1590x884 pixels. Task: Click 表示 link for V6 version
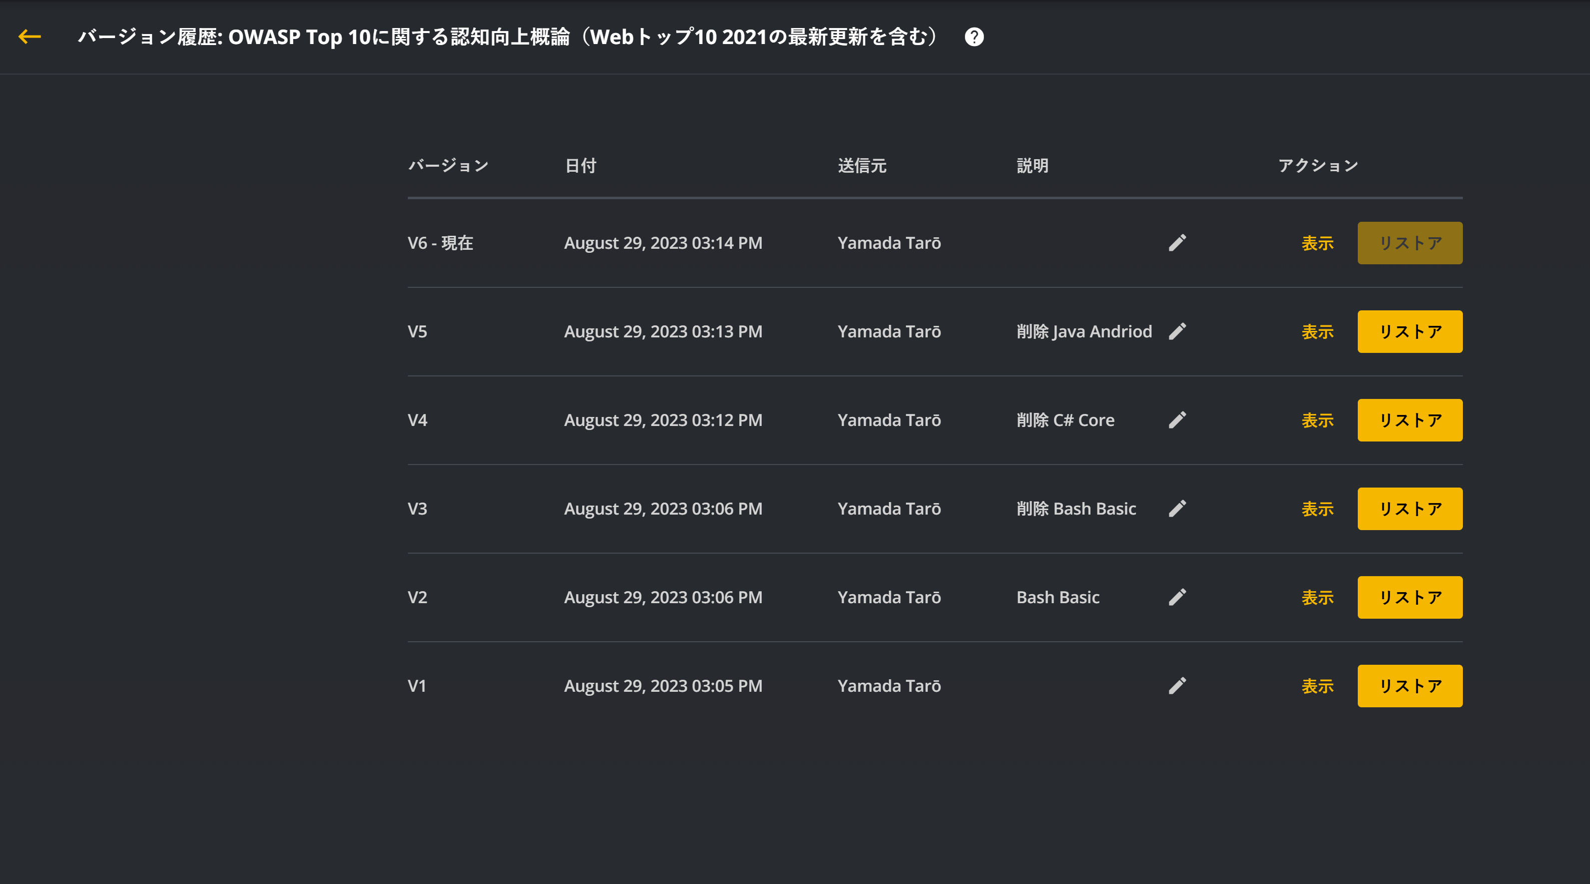point(1317,243)
